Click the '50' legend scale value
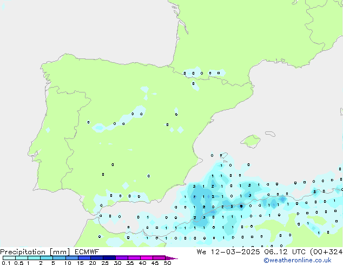343x265 pixels. 167,263
